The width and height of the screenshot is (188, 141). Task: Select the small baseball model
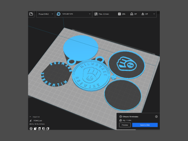(x=114, y=77)
